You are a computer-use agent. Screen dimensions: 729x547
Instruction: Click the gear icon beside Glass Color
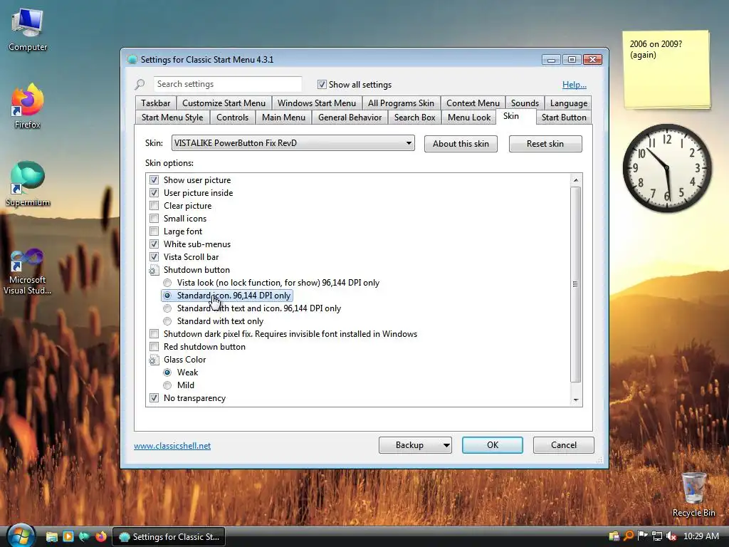coord(154,360)
